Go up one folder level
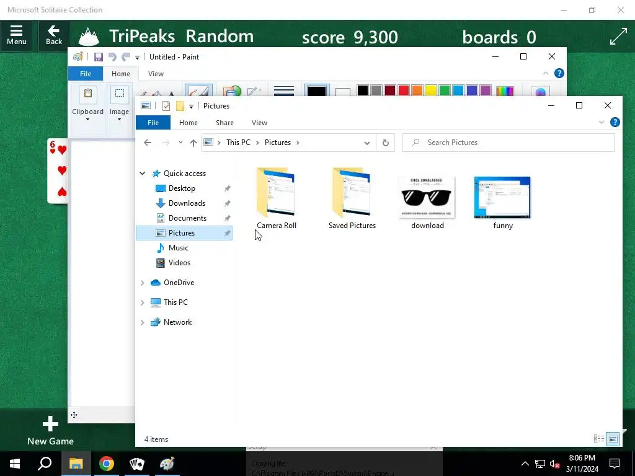635x476 pixels. [193, 143]
